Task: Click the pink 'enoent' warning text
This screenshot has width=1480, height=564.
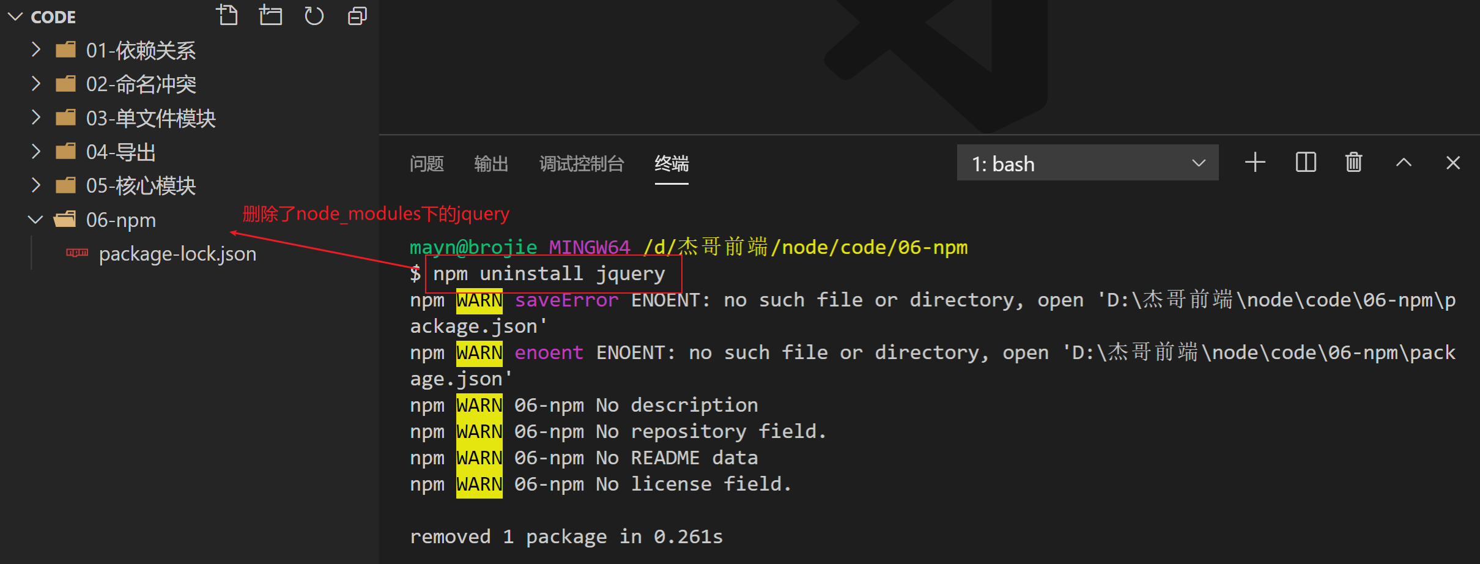Action: [x=549, y=353]
